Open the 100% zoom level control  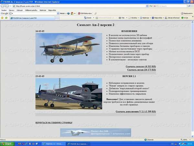(185, 140)
